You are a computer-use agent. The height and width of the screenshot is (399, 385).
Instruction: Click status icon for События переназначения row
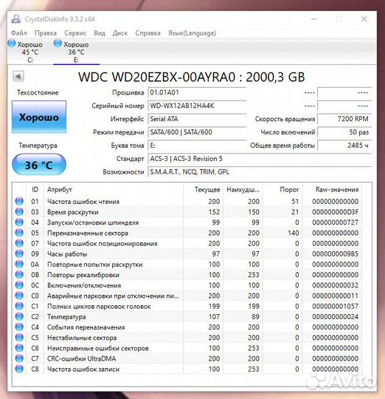19,327
